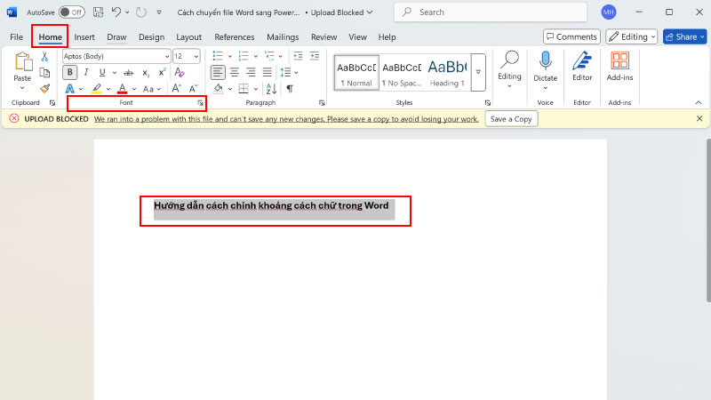Screen dimensions: 711x400
Task: Click the Cut scissors icon
Action: pos(44,57)
